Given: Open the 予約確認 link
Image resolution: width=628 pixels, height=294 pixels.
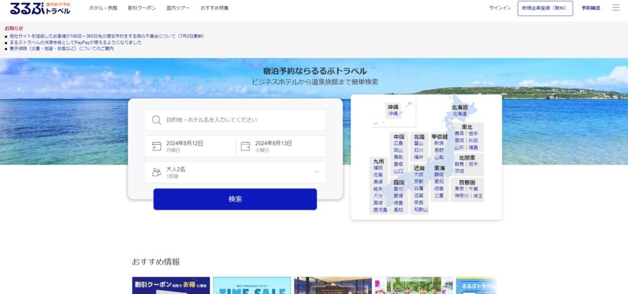Looking at the screenshot, I should coord(591,8).
